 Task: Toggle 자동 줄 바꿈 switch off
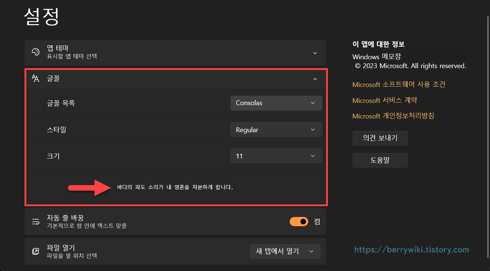click(299, 221)
